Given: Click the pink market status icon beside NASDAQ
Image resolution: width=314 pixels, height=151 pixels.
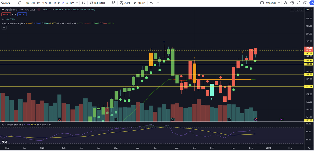Looking at the screenshot, I should pos(38,10).
